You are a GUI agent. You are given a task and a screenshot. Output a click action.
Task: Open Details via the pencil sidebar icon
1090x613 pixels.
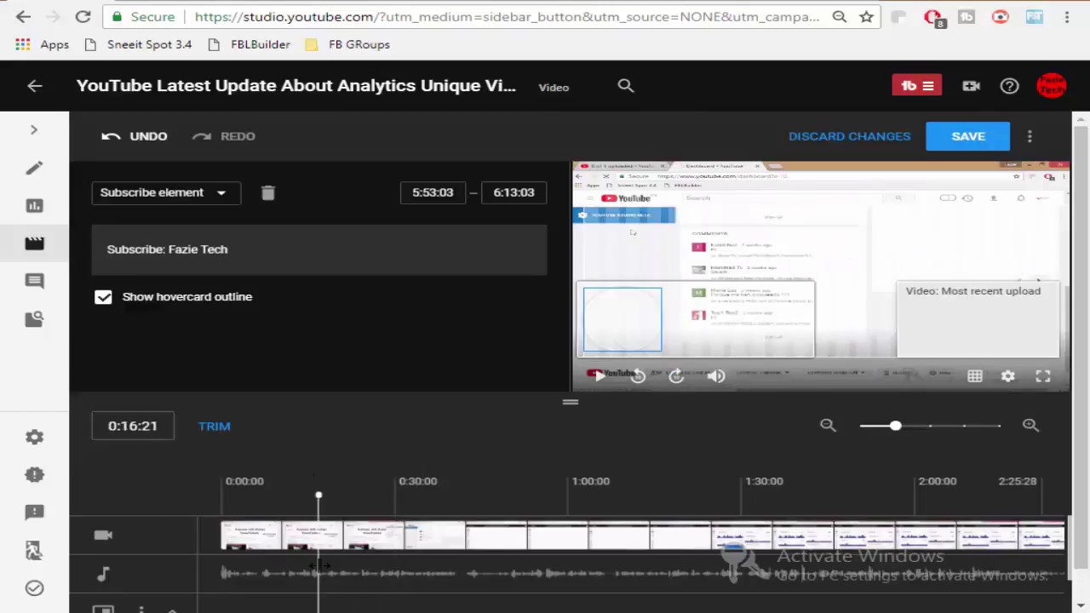pyautogui.click(x=34, y=168)
